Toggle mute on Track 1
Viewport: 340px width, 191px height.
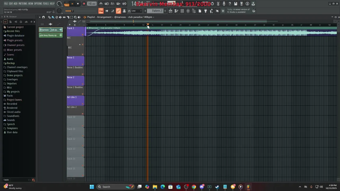point(83,34)
